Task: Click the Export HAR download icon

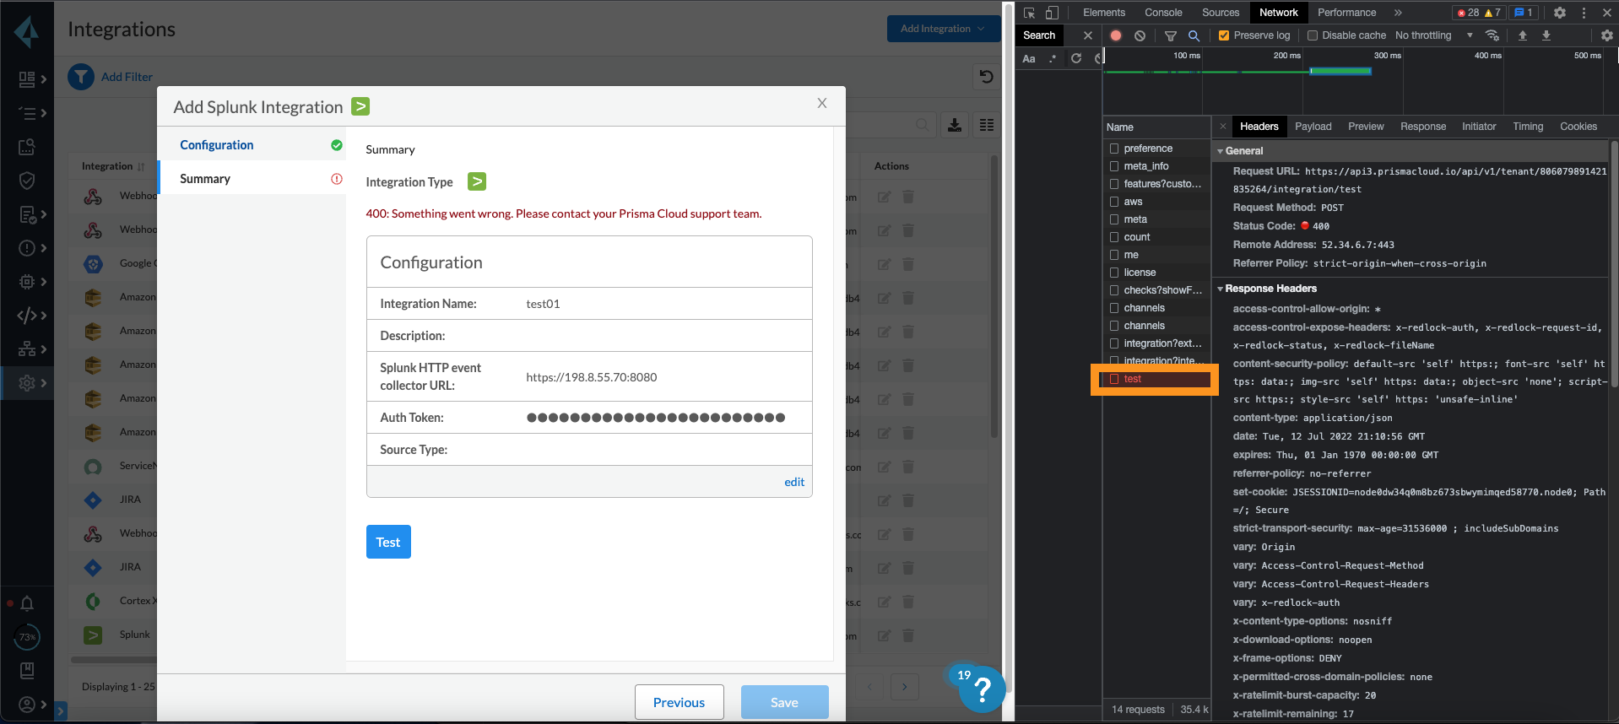Action: pyautogui.click(x=1546, y=35)
